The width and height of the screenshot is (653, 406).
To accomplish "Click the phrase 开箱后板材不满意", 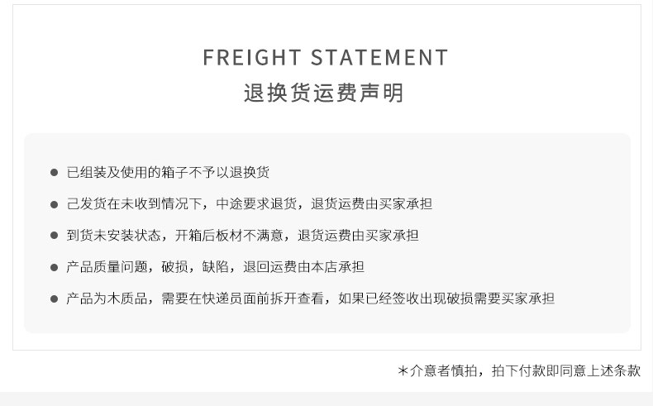I will 229,236.
